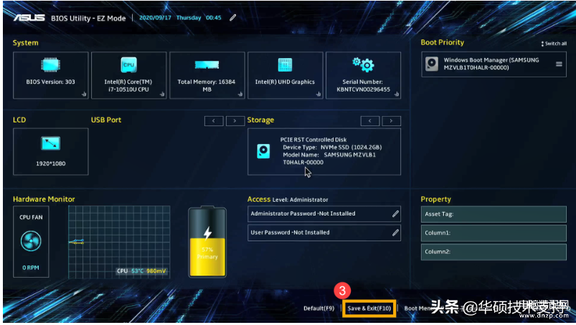Viewport: 576px width, 325px height.
Task: Click the CPU 53°C 980mV readout
Action: 141,271
